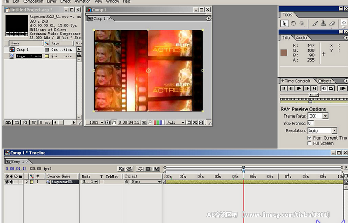Expand the tagoscar05 layer properties
This screenshot has width=348, height=223.
(26, 182)
